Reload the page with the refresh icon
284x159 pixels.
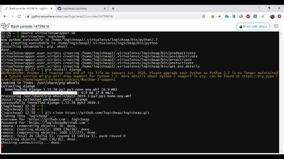(19, 16)
